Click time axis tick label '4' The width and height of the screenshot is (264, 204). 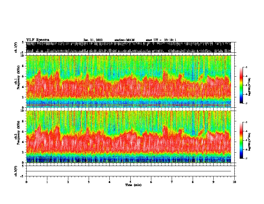110,182
